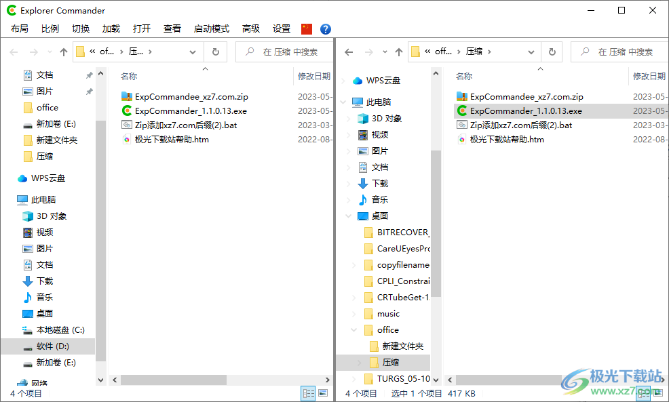Go back in the right pane
This screenshot has width=669, height=402.
click(x=349, y=52)
